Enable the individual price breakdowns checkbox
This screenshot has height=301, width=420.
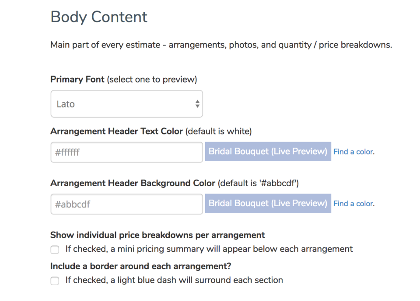(55, 250)
